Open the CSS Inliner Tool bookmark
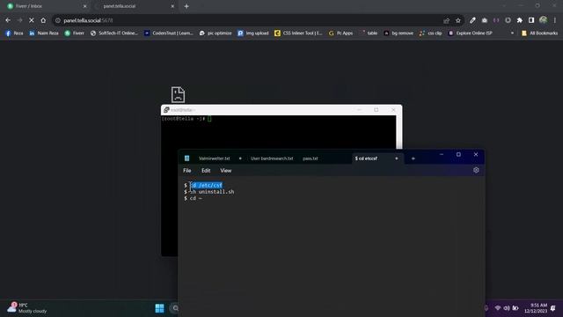 point(298,33)
